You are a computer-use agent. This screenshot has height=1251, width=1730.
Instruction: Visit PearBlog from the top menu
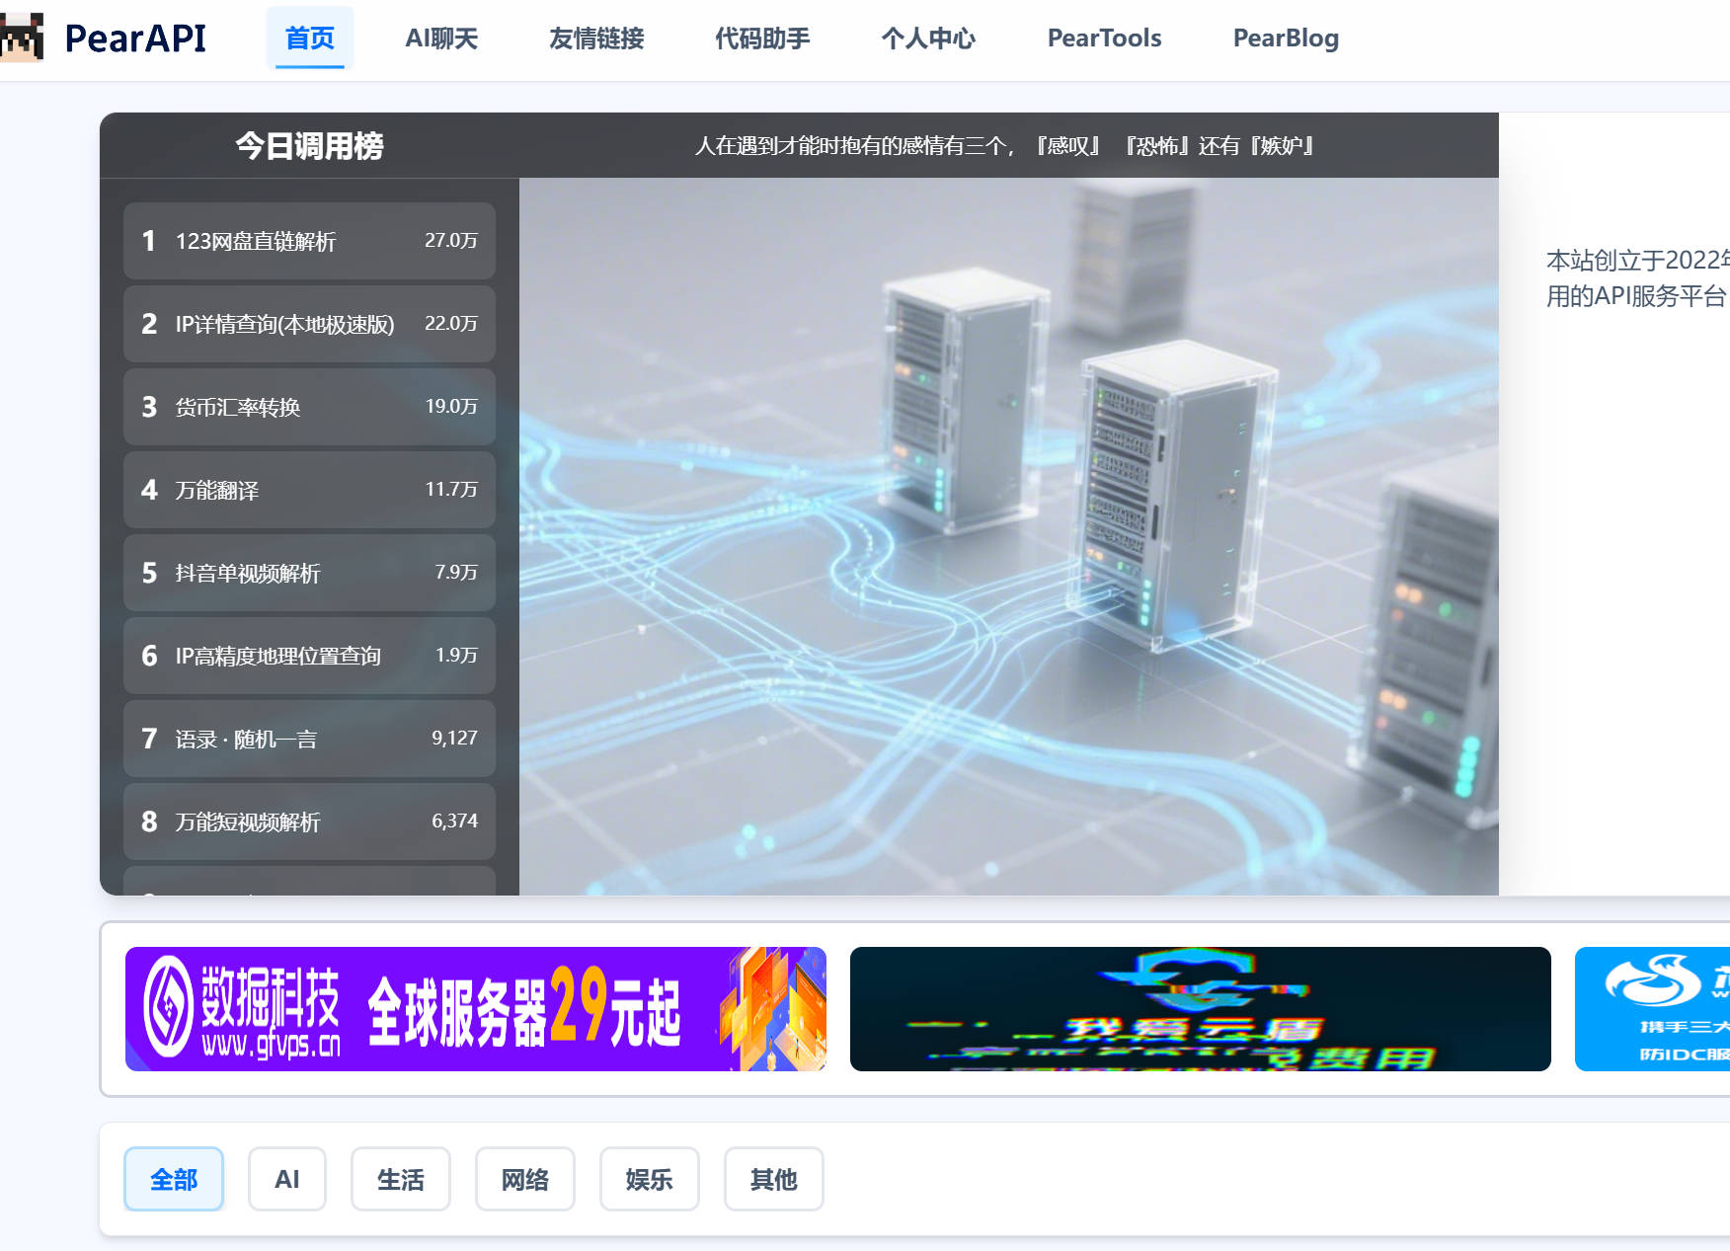(x=1286, y=39)
